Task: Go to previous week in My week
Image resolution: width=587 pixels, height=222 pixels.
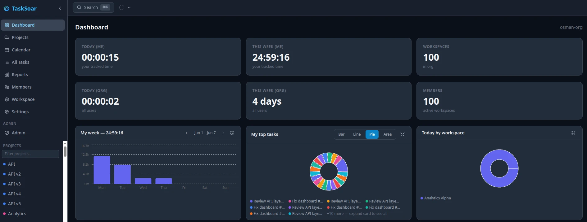Action: [186, 133]
